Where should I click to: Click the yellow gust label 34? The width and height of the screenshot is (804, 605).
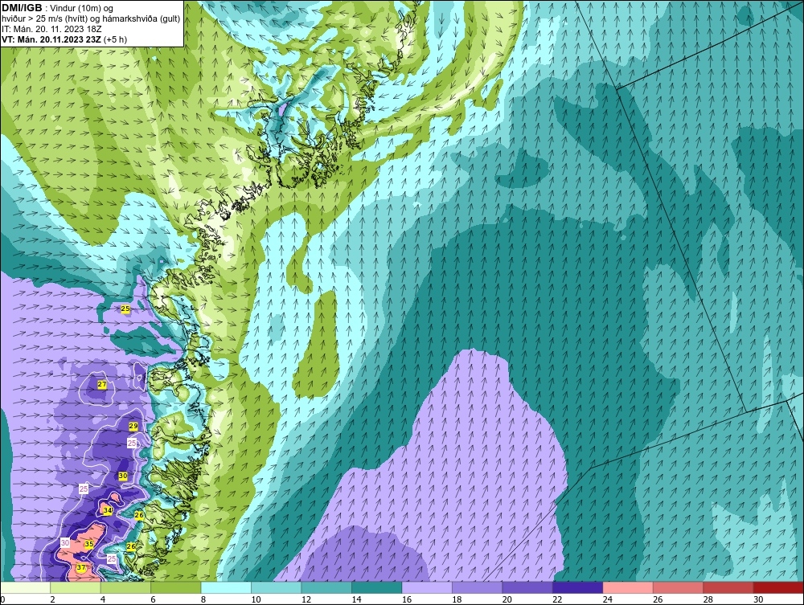(x=108, y=511)
